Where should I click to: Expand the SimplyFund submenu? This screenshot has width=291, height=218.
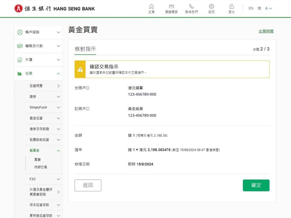(x=58, y=108)
